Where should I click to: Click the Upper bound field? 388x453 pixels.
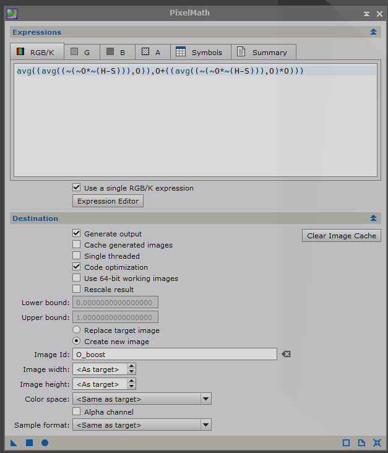(115, 317)
